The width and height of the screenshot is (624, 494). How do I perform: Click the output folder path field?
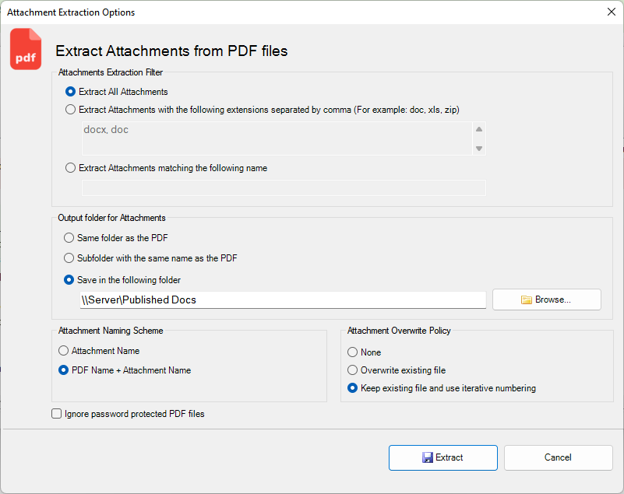[283, 300]
